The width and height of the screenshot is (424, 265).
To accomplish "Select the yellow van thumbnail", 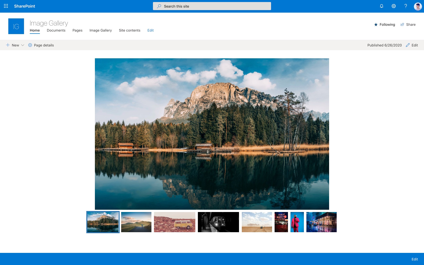I will pos(175,222).
